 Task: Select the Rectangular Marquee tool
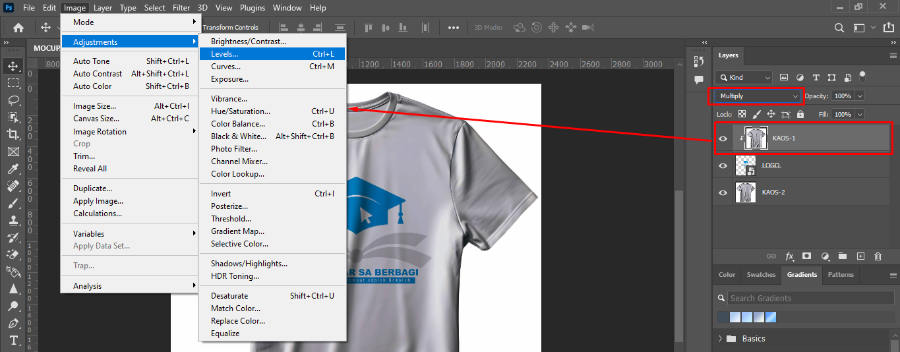pyautogui.click(x=13, y=83)
